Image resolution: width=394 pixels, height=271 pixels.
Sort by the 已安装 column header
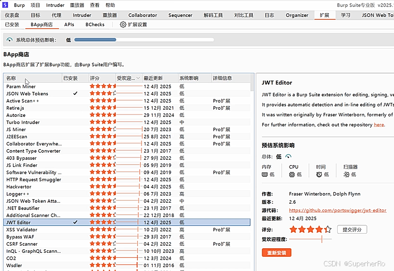click(x=75, y=78)
